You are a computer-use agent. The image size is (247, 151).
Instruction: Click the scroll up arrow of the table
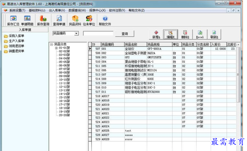238,45
